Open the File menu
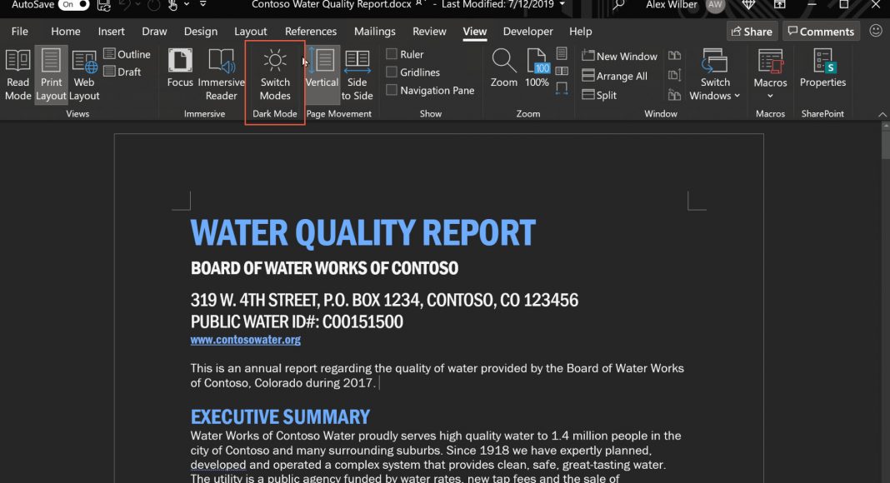 pyautogui.click(x=19, y=31)
